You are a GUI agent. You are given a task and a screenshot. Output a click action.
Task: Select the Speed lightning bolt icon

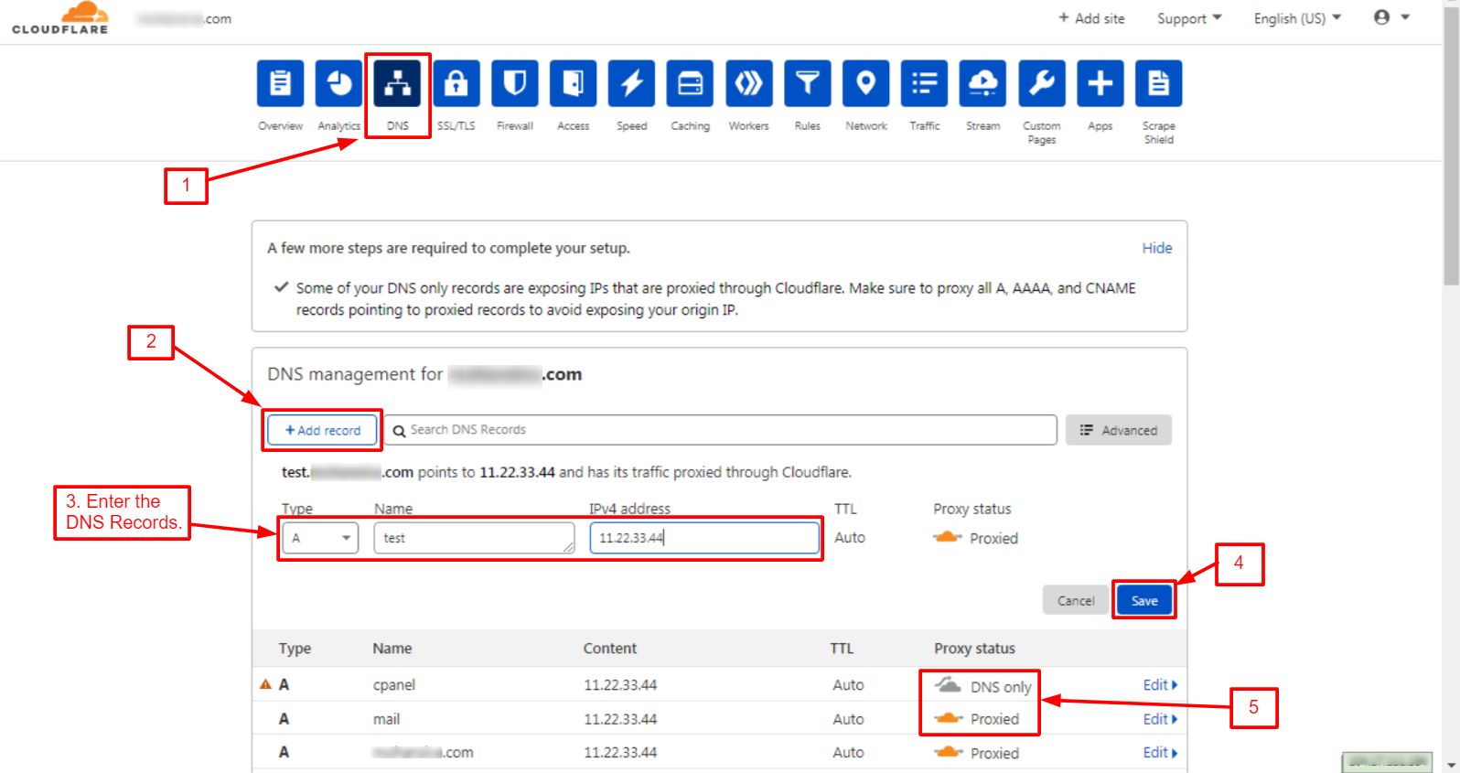point(631,84)
